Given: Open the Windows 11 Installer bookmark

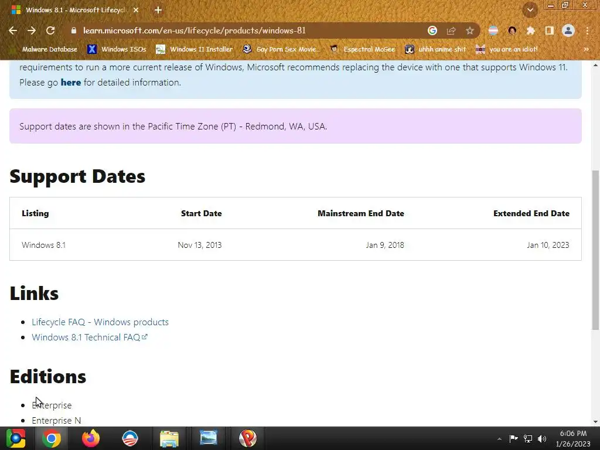Looking at the screenshot, I should 194,49.
